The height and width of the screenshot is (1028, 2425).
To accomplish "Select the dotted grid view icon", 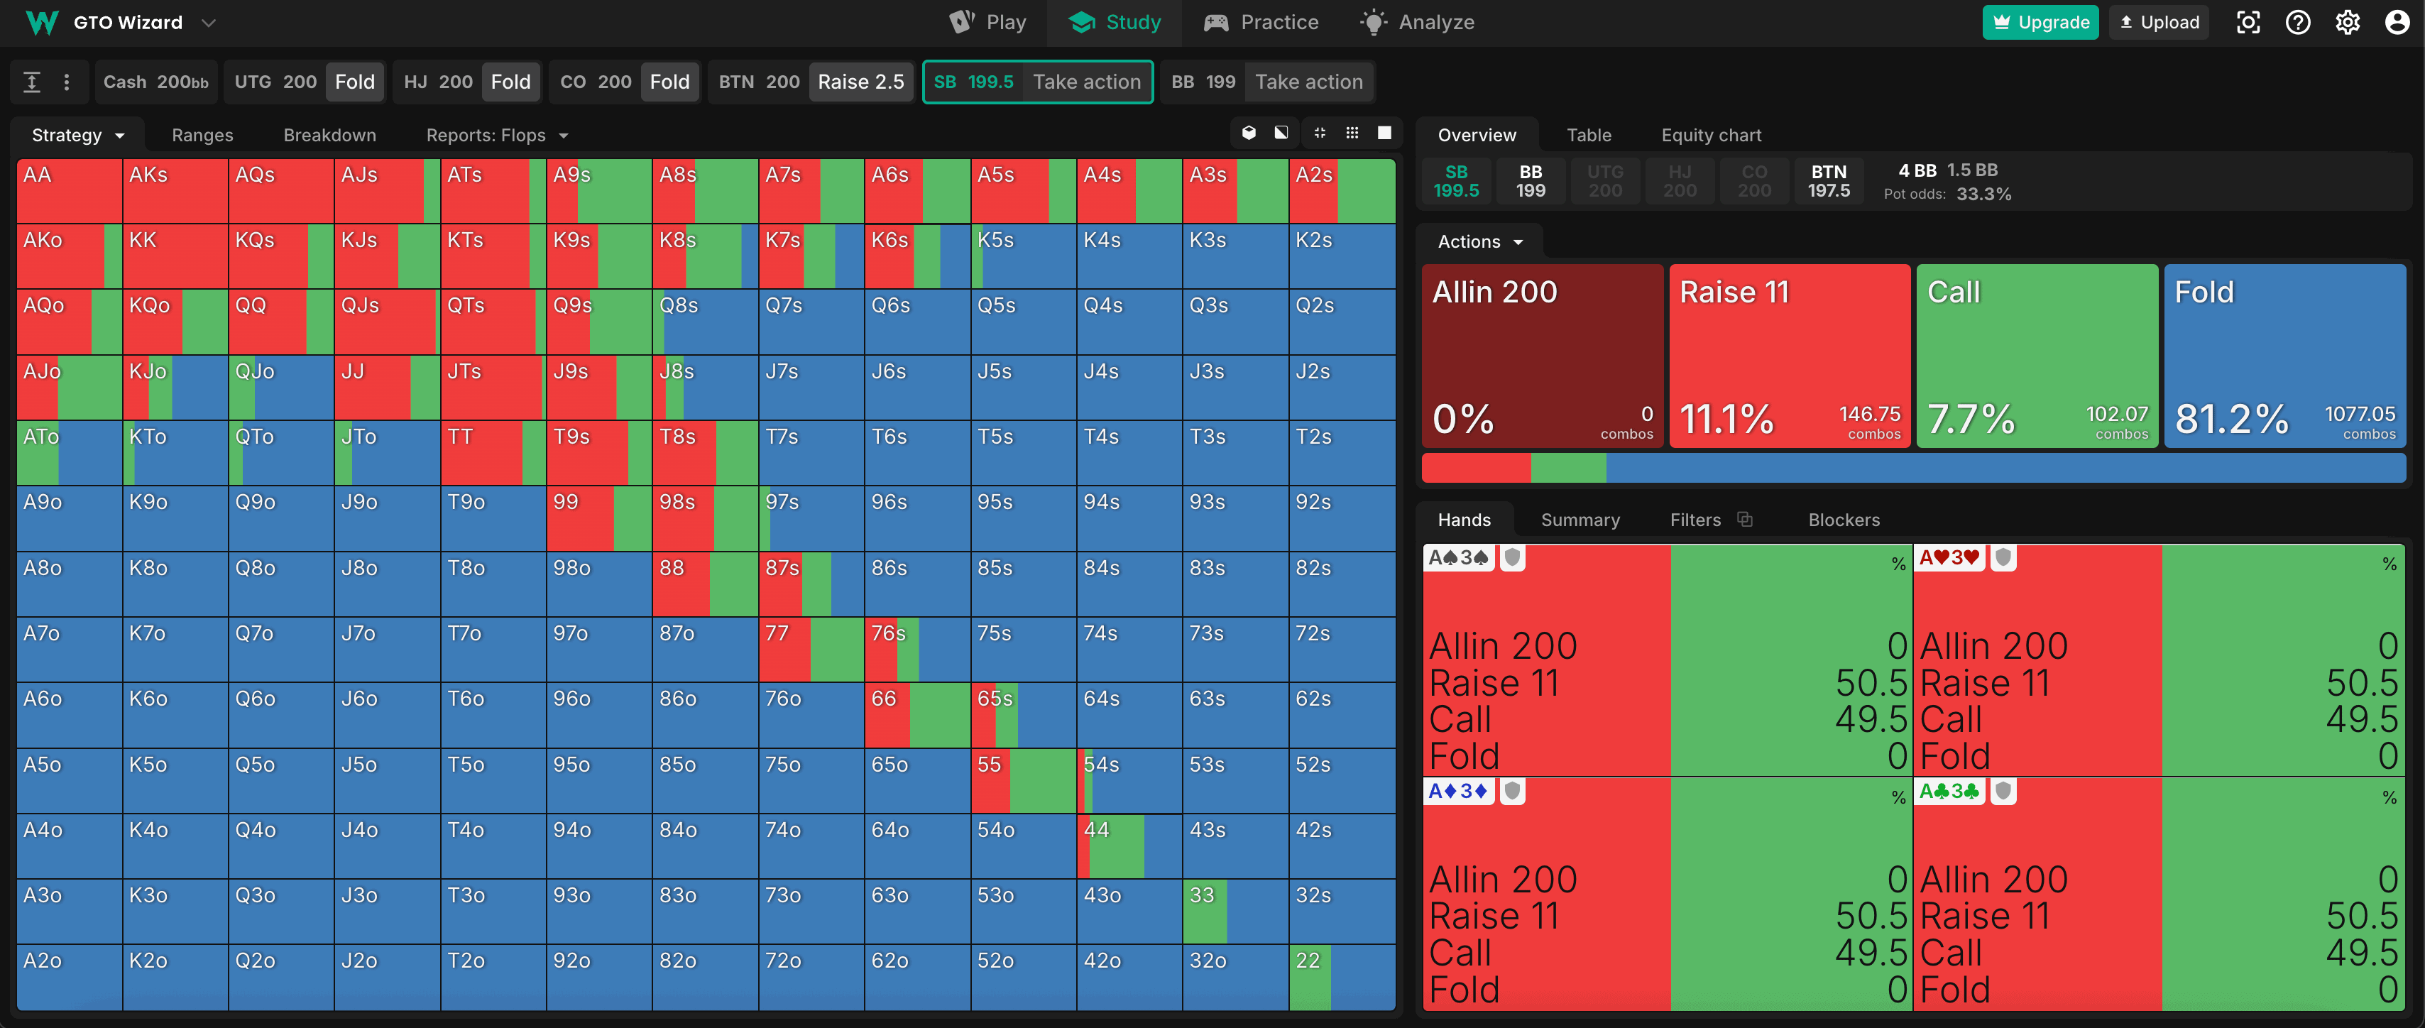I will (1352, 133).
